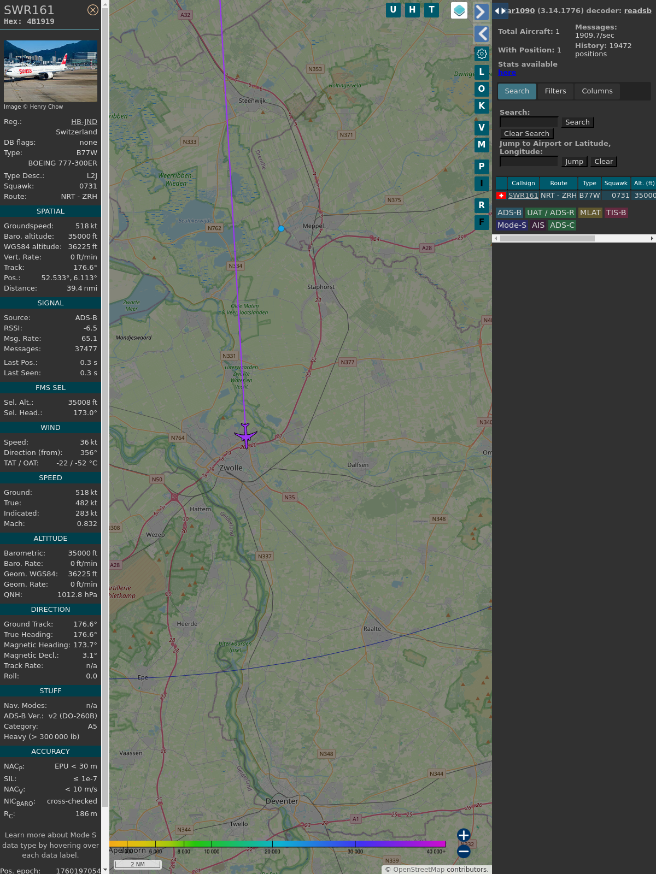This screenshot has width=656, height=874.
Task: Click the Swiss aircraft photo thumbnail
Action: (50, 71)
